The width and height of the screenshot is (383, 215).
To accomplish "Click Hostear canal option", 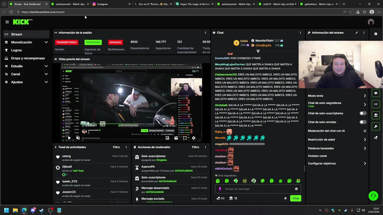I will [317, 156].
